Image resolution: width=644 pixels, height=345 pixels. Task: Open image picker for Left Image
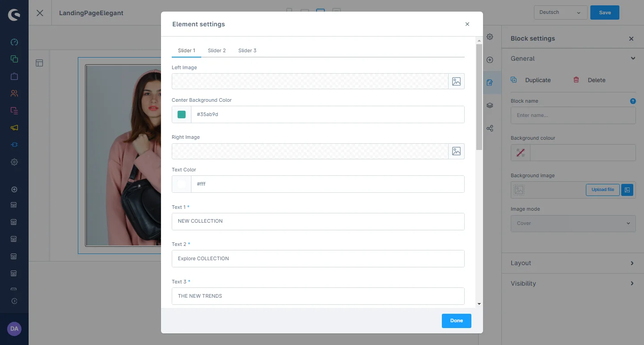pos(456,81)
